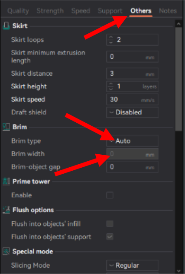
Task: Open the Brim type dropdown
Action: 132,141
